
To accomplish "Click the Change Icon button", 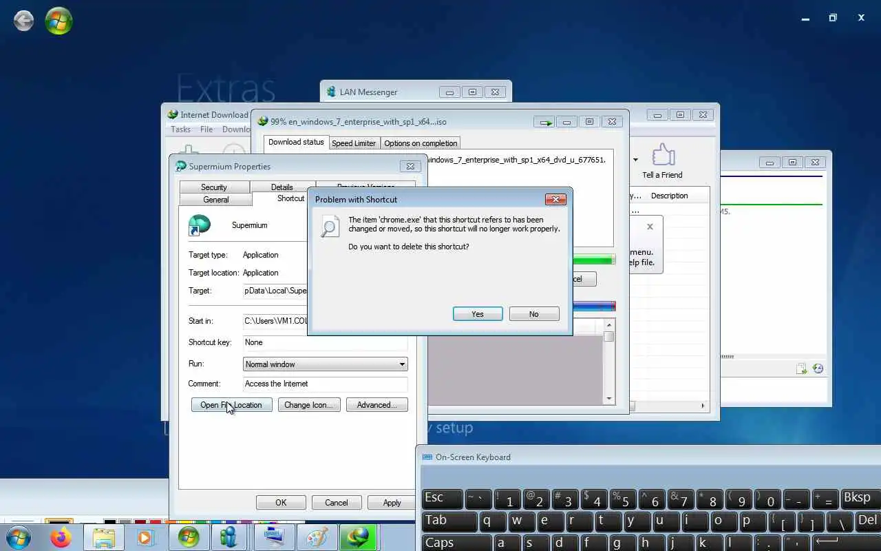I will [308, 405].
